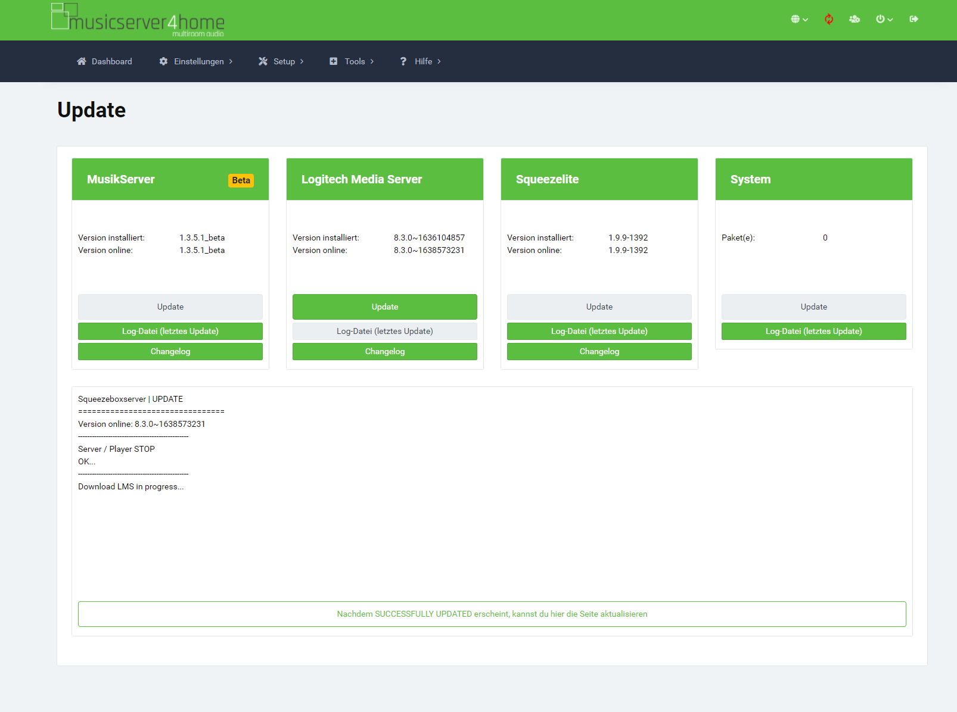
Task: Open the Setup menu
Action: pos(281,61)
